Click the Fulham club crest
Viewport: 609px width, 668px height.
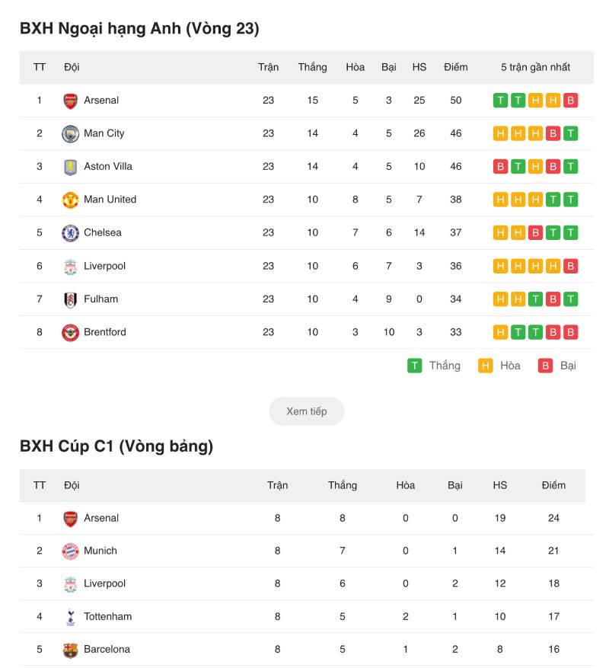70,299
